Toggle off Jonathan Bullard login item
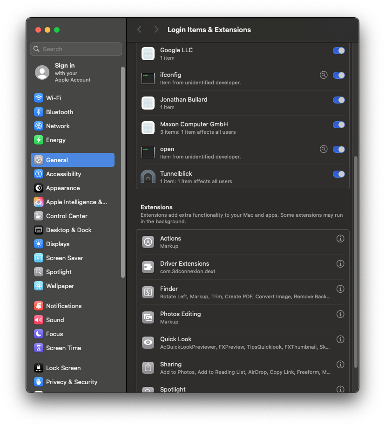Screen dimensions: 385x427 (x=338, y=100)
